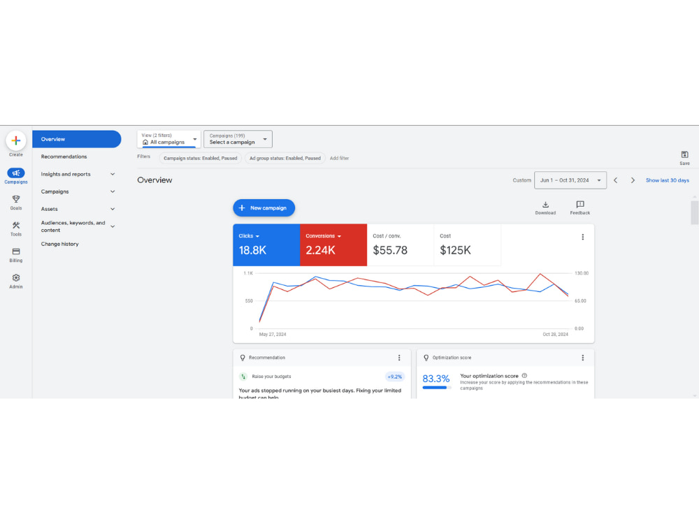Open the Select a campaign dropdown
699x524 pixels.
point(238,139)
